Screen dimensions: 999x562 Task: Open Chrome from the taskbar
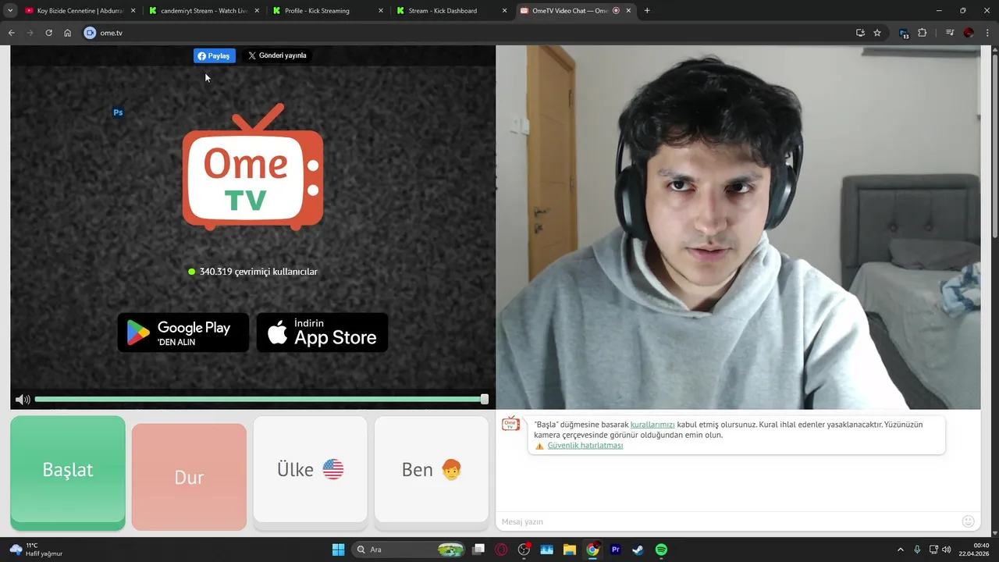592,550
